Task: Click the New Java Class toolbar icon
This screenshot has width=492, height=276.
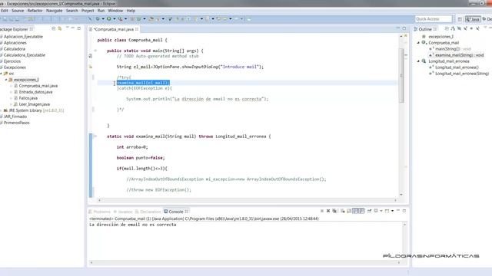Action: pos(138,18)
